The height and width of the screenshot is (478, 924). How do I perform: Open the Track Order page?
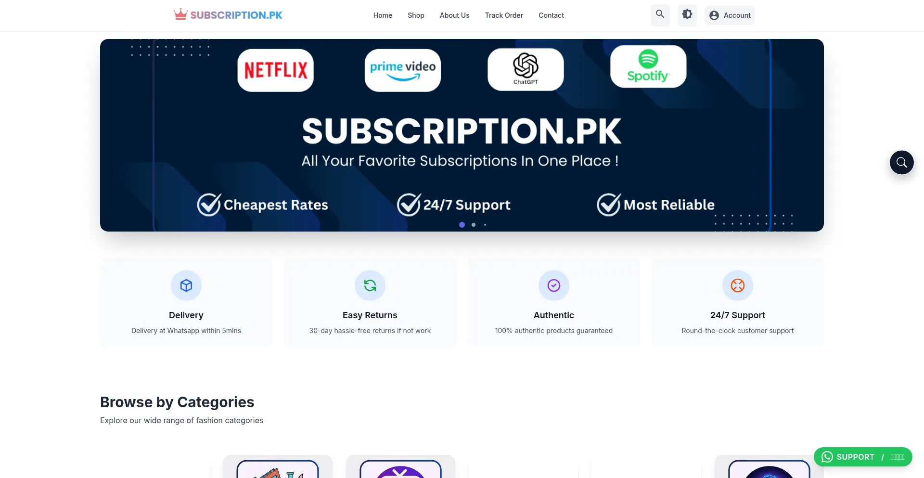(x=504, y=15)
